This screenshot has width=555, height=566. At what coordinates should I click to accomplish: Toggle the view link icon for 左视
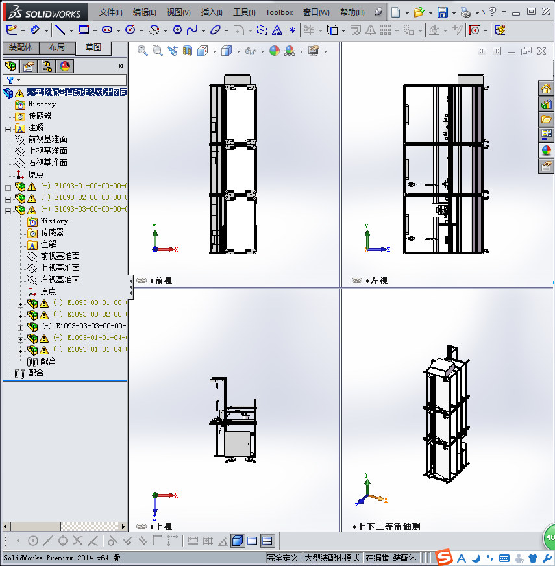[x=357, y=280]
